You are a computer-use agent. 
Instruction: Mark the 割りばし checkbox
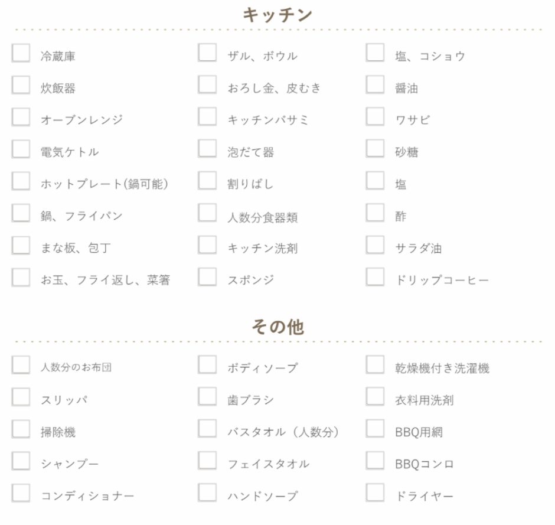click(207, 181)
